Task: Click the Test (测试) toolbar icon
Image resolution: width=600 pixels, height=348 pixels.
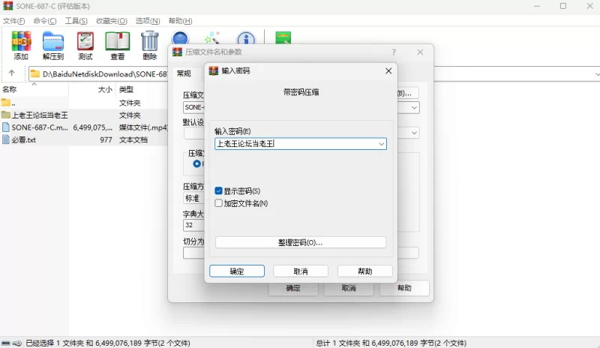Action: (x=85, y=46)
